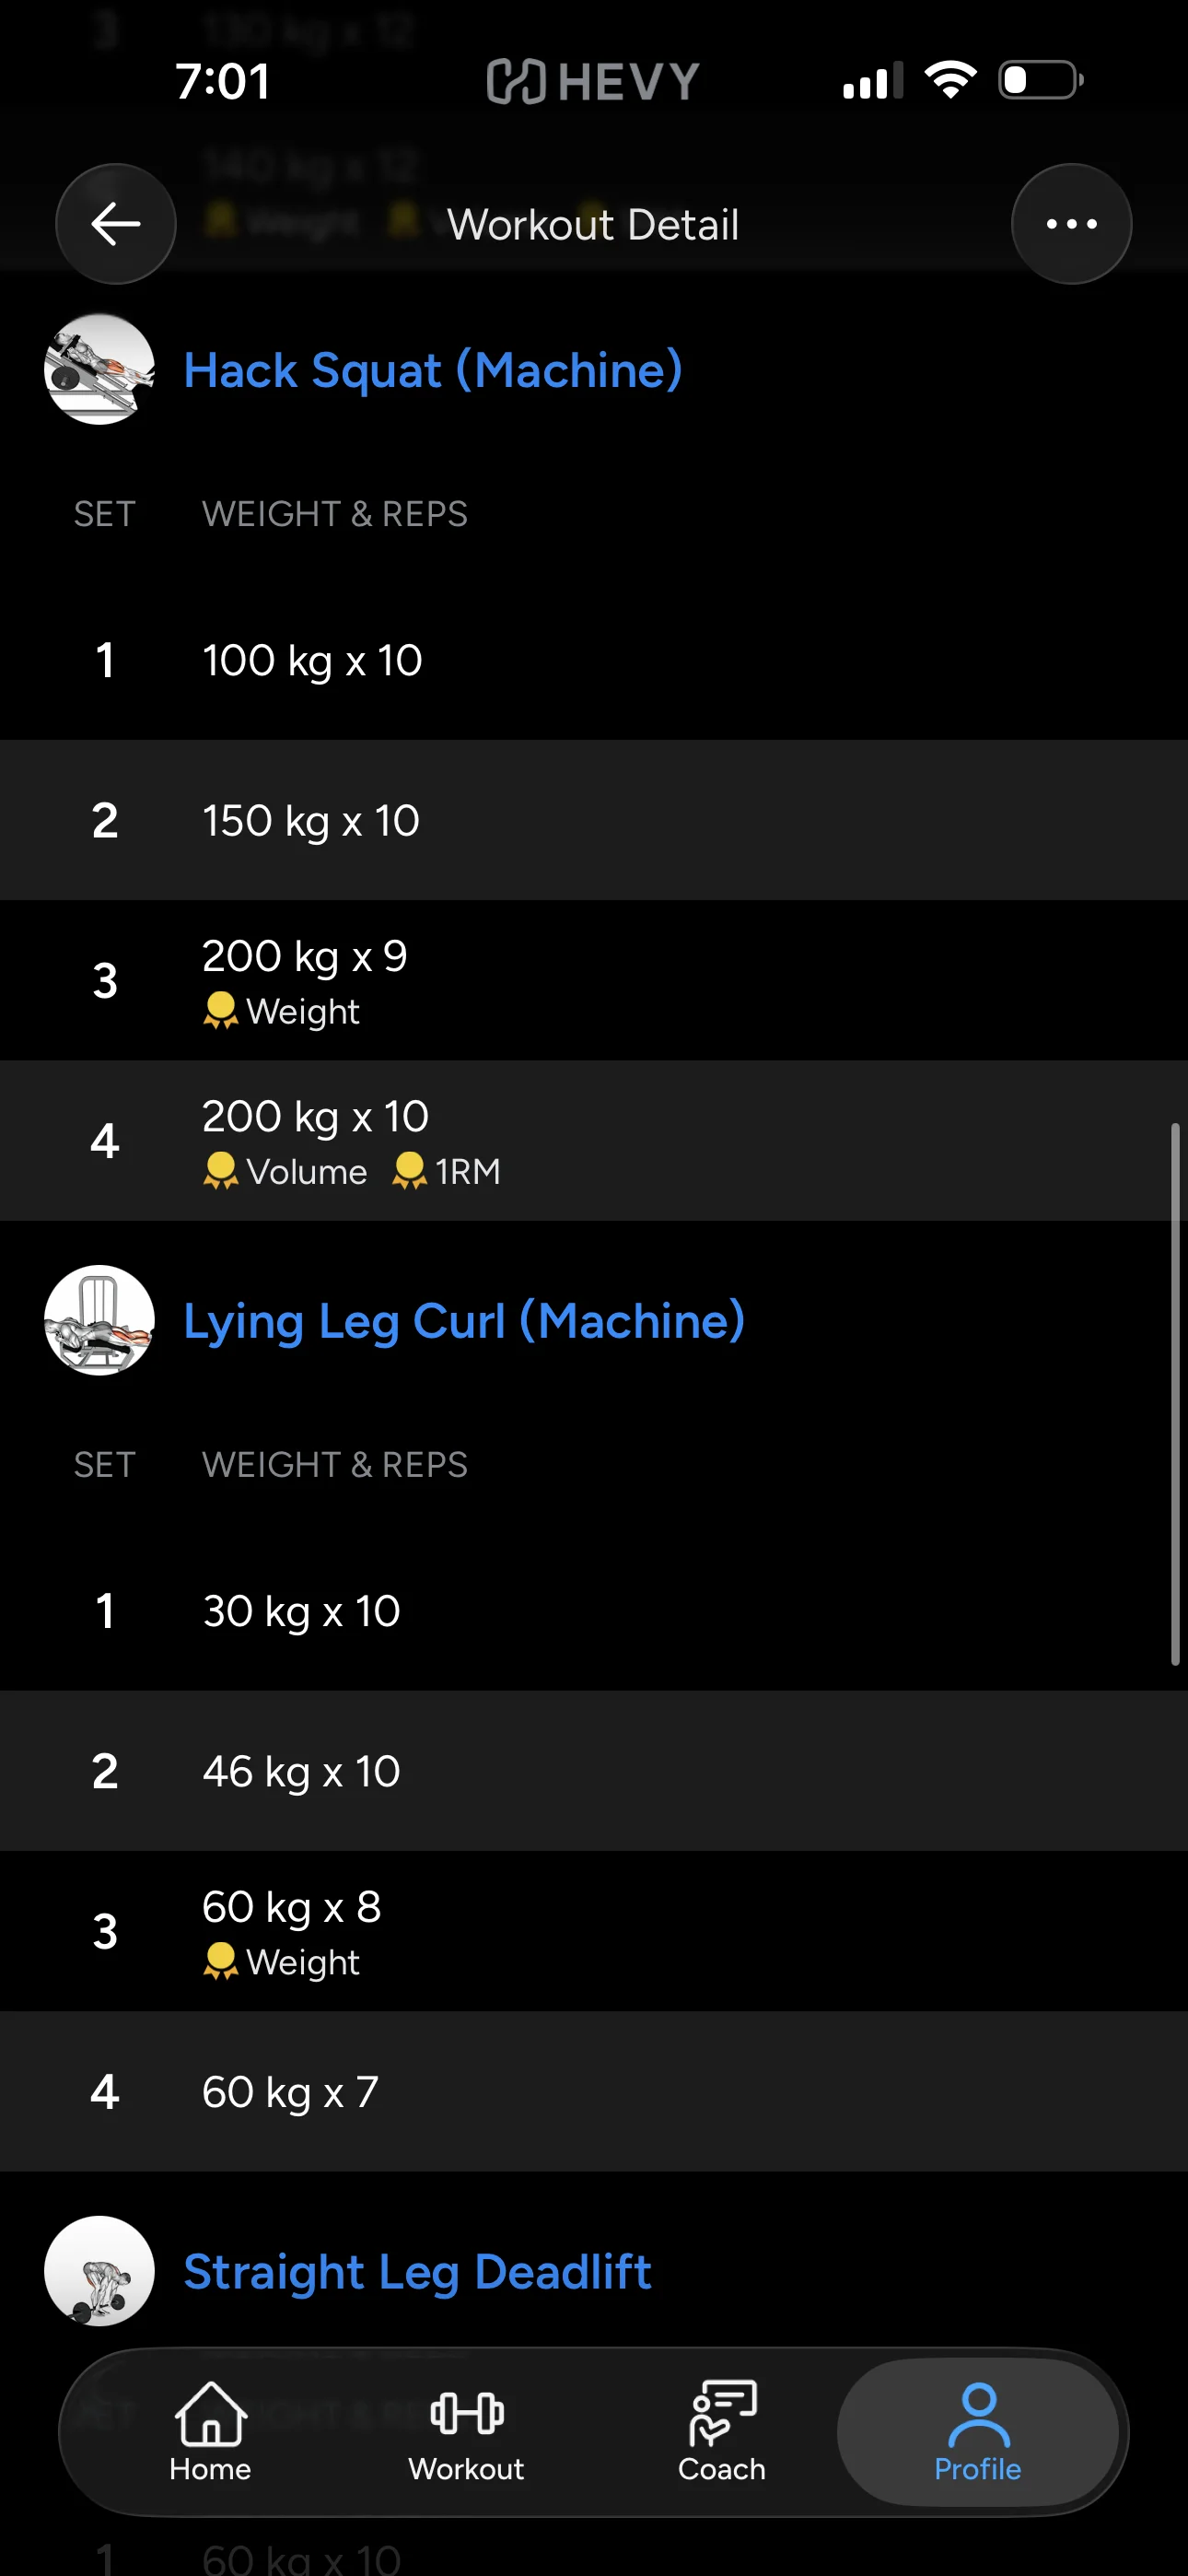Tap the Weight medal on 60 kg x 8
The height and width of the screenshot is (2576, 1188).
(x=281, y=1962)
